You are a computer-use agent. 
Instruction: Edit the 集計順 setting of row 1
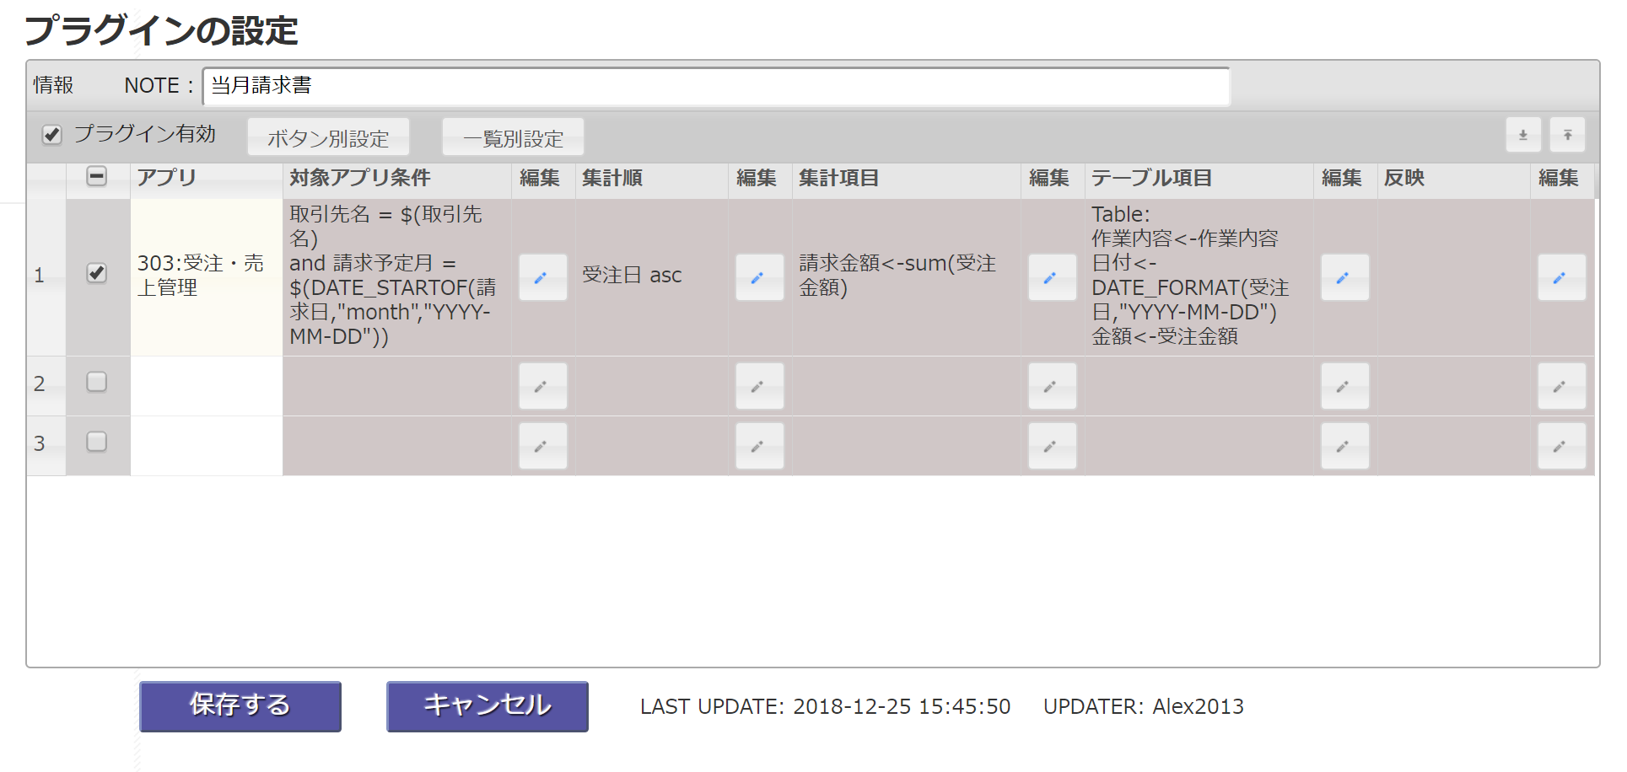click(759, 277)
